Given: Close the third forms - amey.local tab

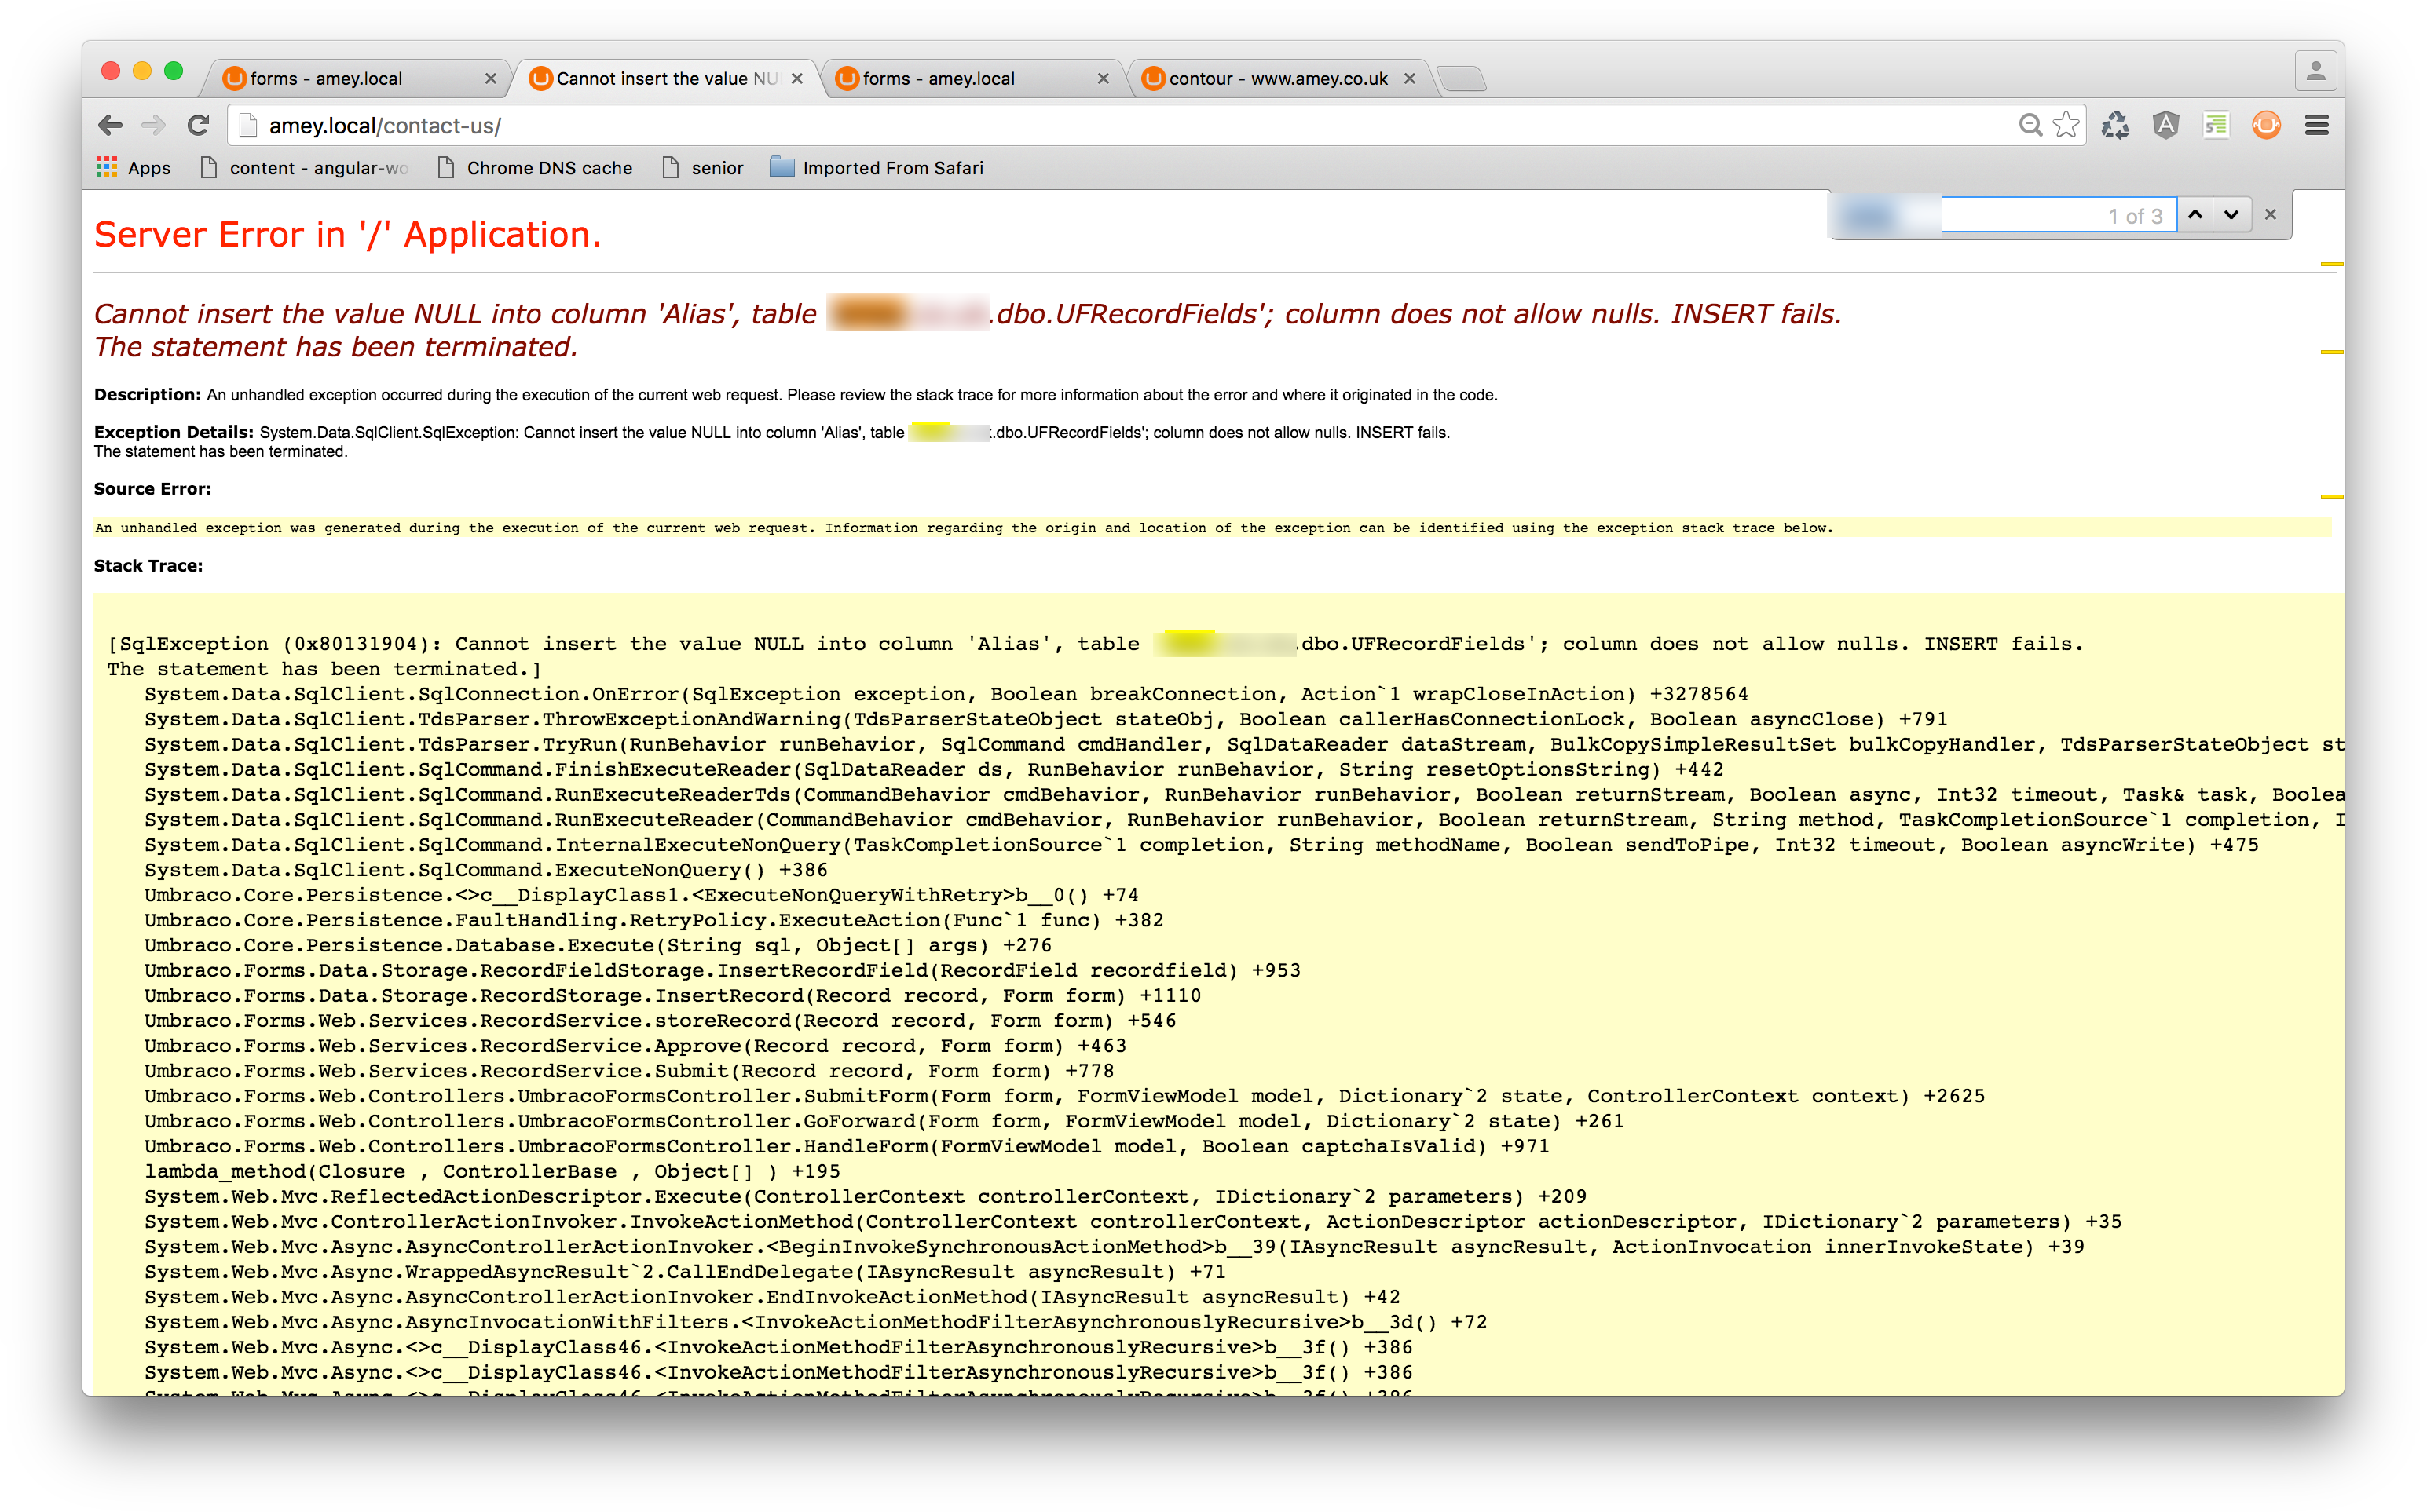Looking at the screenshot, I should tap(1103, 78).
